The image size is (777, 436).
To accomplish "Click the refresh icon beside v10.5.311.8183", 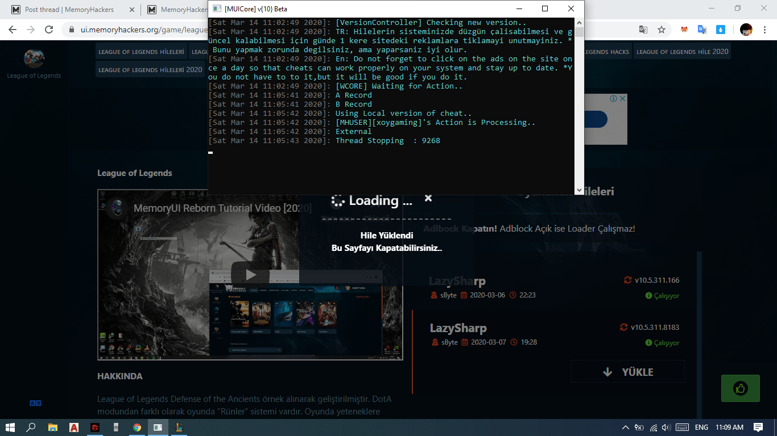I will point(623,328).
